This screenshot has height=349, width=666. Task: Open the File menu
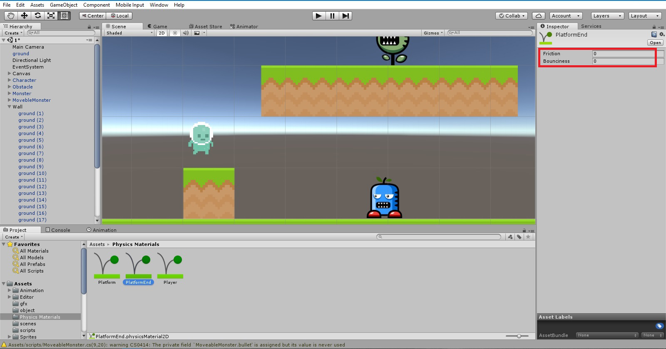(x=7, y=5)
